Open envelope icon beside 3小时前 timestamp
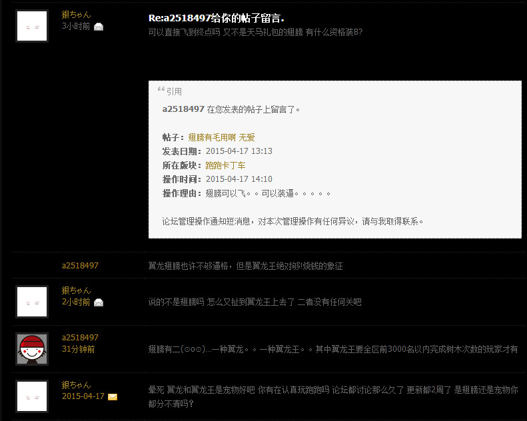527x421 pixels. coord(99,27)
